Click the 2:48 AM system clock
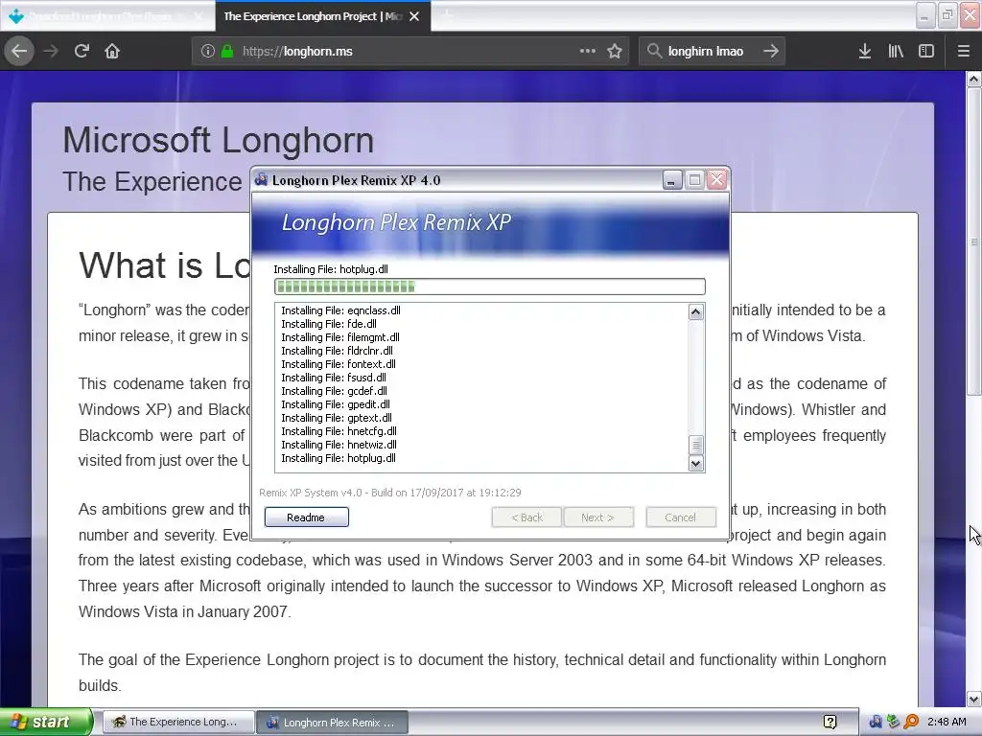The height and width of the screenshot is (736, 982). (x=947, y=722)
